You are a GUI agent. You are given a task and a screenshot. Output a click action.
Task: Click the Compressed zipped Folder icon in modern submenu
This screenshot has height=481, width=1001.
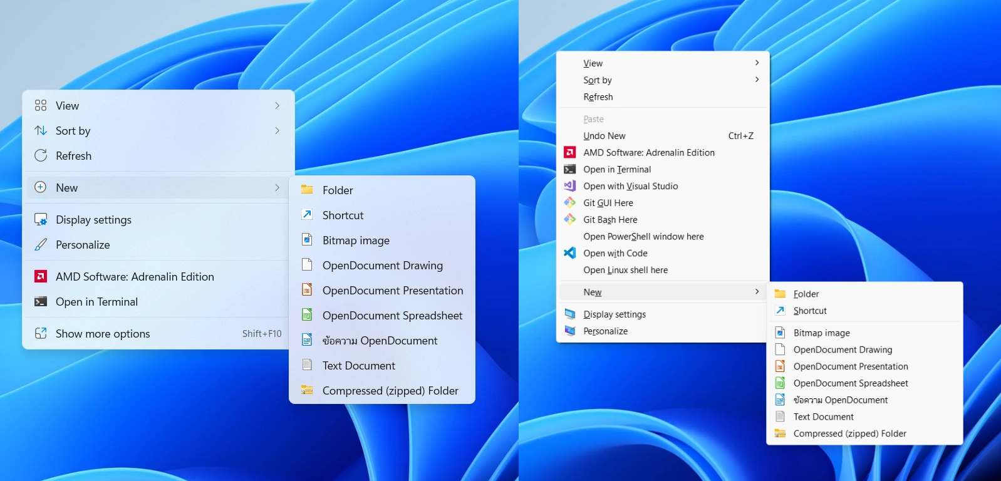click(x=307, y=390)
